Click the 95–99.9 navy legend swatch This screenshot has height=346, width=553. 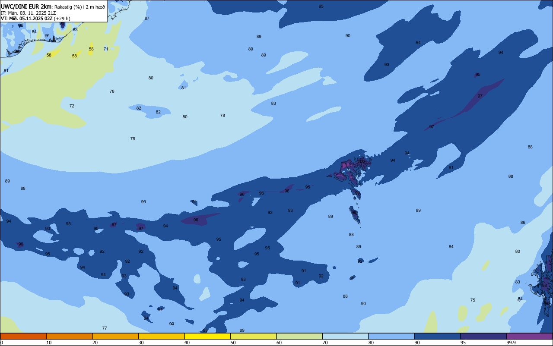click(483, 336)
